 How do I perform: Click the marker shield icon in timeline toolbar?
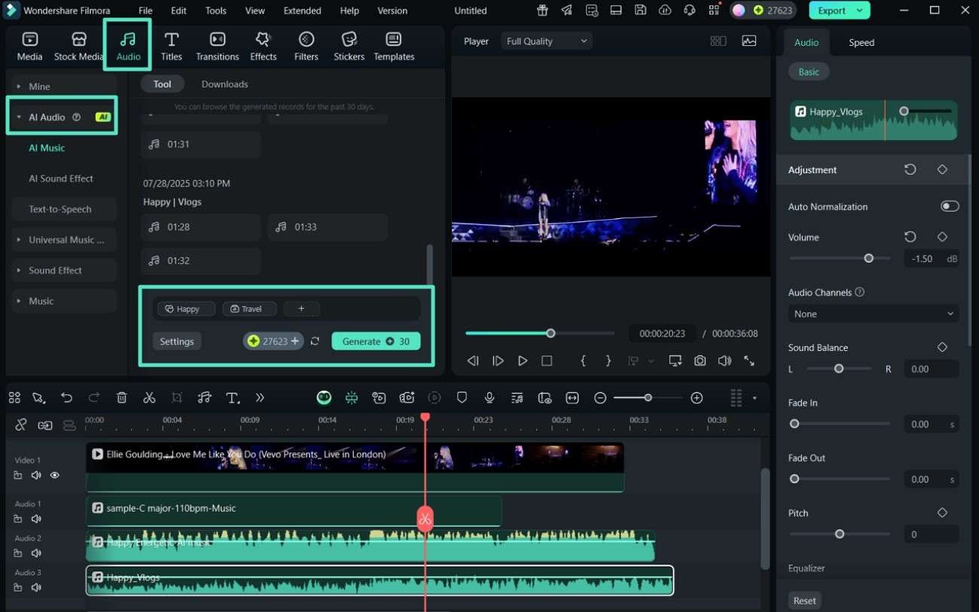pos(462,397)
